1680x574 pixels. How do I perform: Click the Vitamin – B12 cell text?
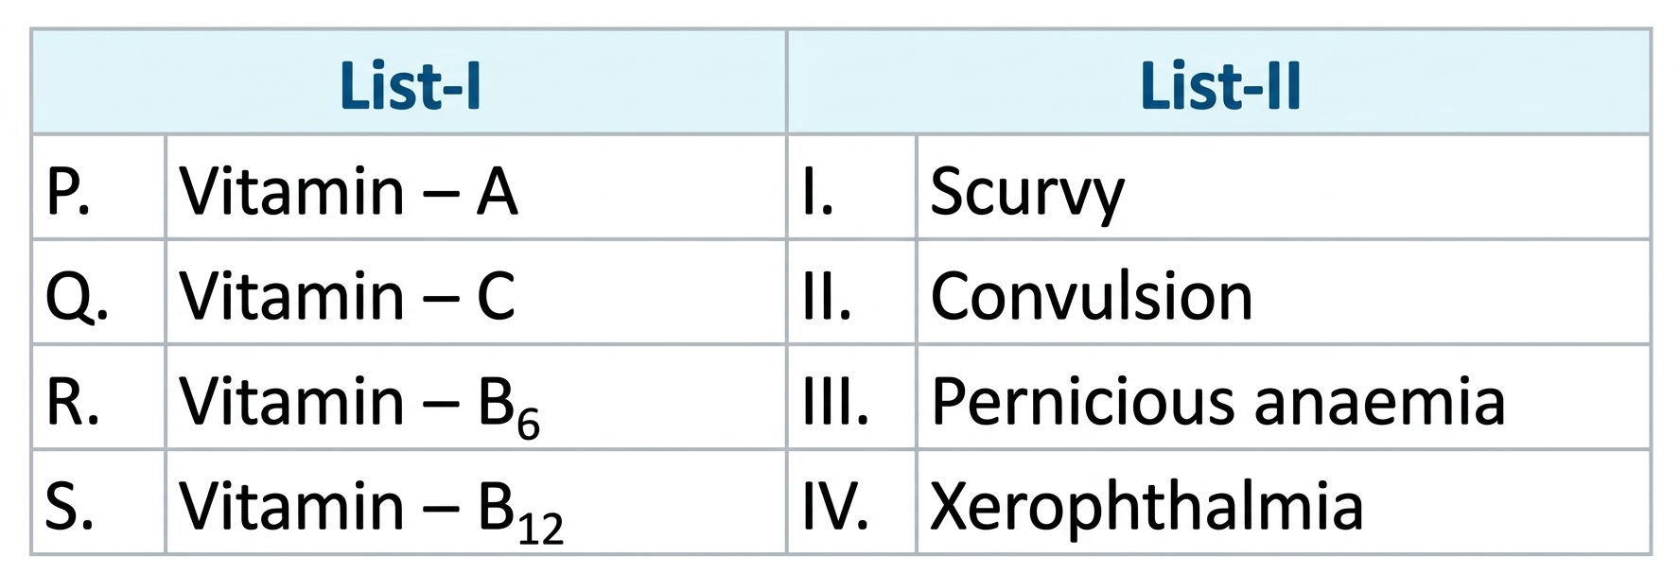[369, 508]
